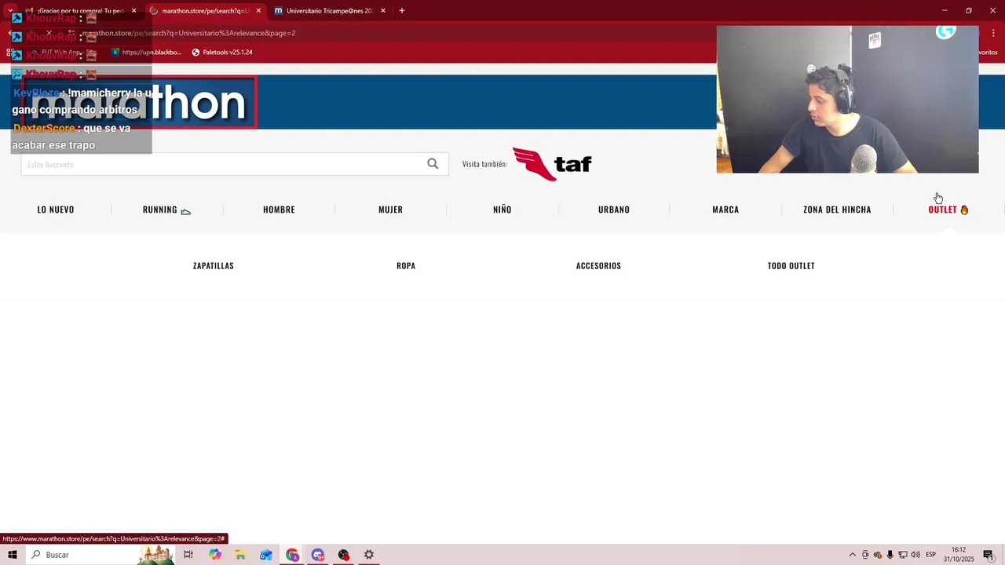
Task: Close the Gmail 'Gracias por tu compra' tab
Action: (133, 11)
